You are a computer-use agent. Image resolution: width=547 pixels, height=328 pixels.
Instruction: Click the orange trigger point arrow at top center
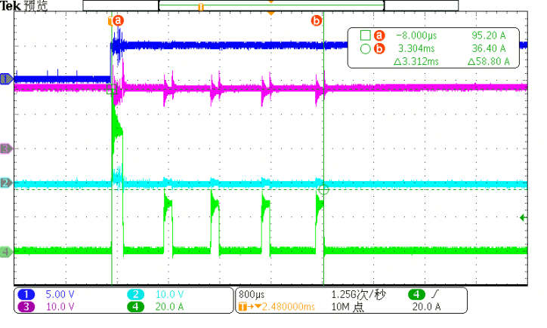click(x=270, y=14)
